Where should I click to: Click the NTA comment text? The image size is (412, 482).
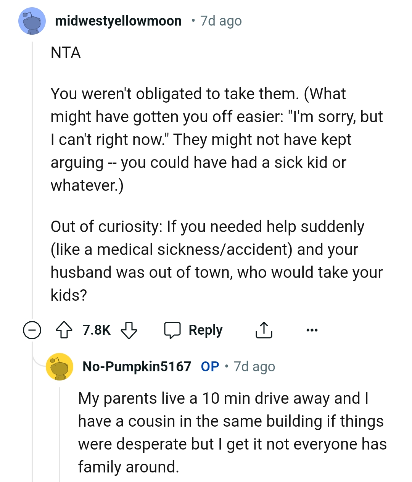66,53
